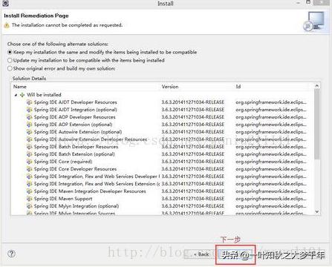Click the Spring IDE Maven Support icon

pyautogui.click(x=30, y=199)
